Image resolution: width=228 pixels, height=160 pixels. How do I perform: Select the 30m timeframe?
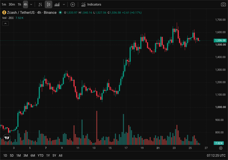[12, 4]
